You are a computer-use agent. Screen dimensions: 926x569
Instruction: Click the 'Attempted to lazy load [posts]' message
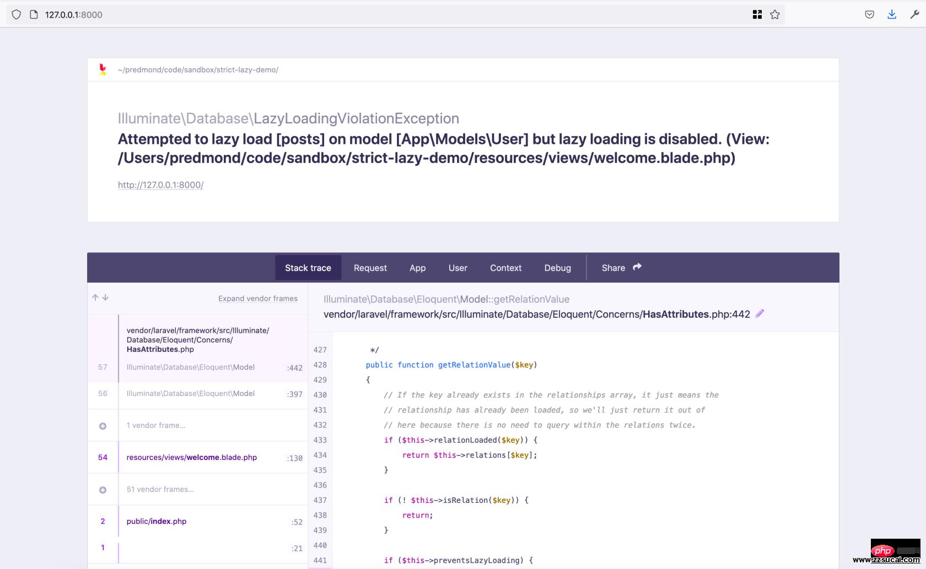(x=443, y=148)
